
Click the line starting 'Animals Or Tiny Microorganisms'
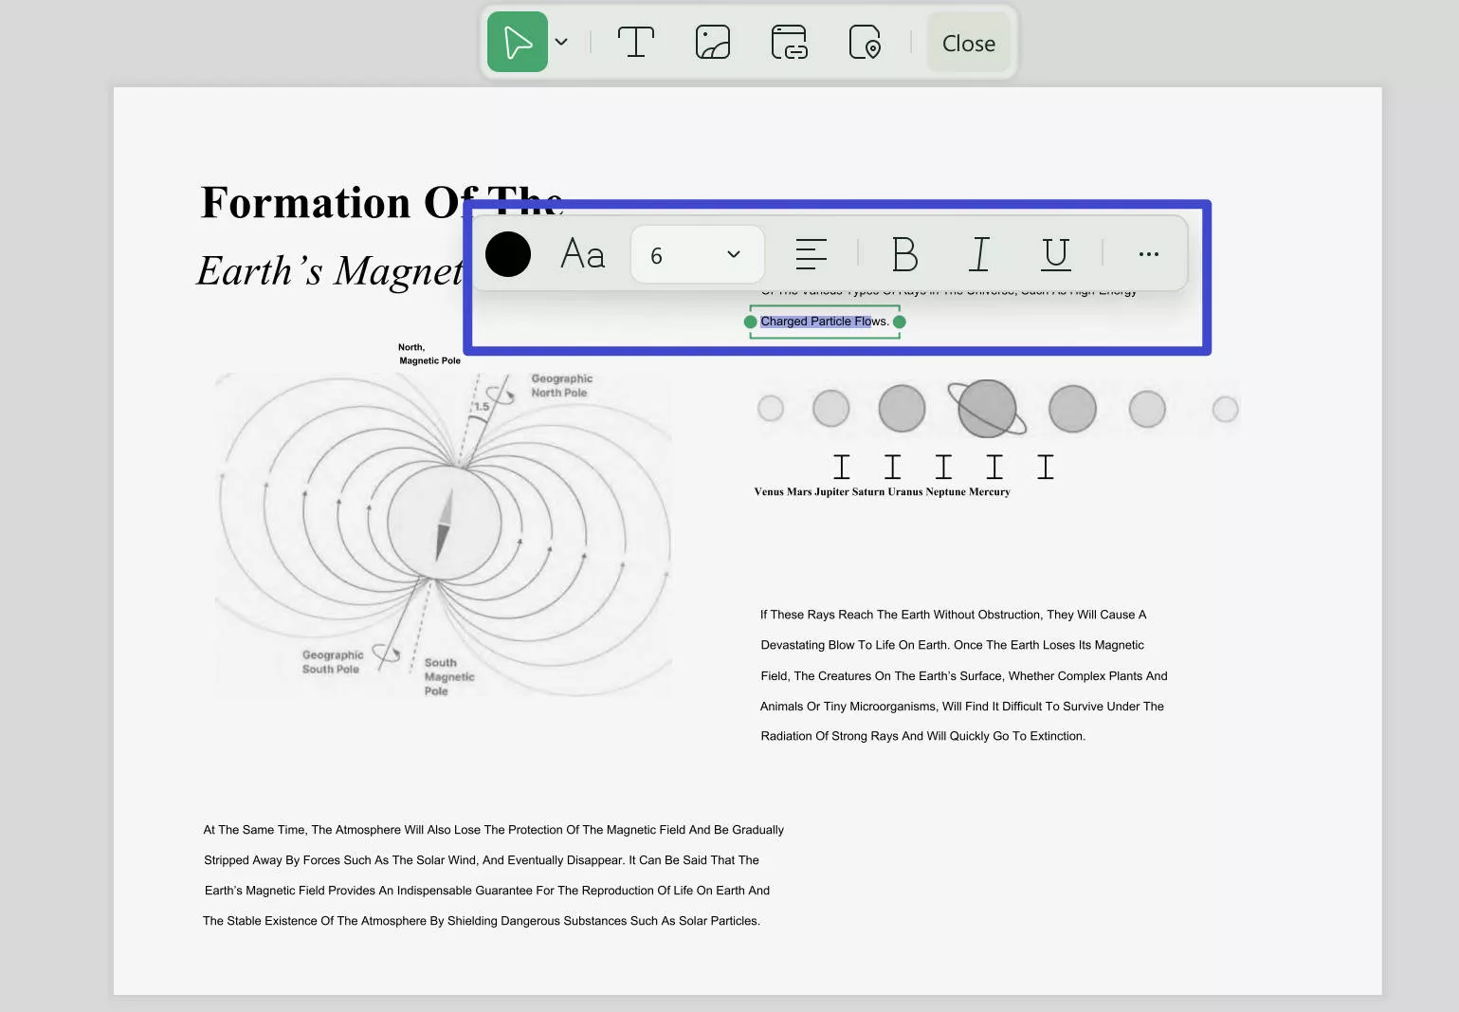point(962,707)
